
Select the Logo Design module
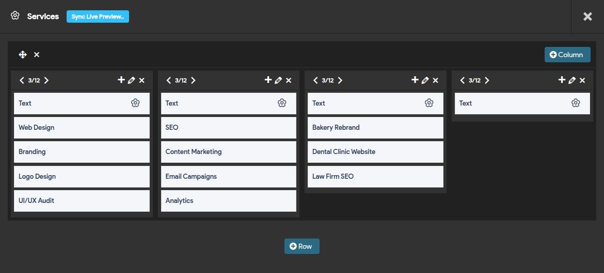82,177
